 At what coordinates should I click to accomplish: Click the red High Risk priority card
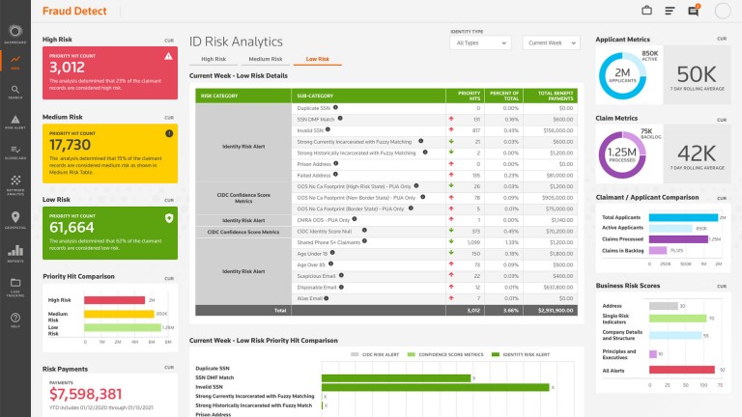point(109,72)
